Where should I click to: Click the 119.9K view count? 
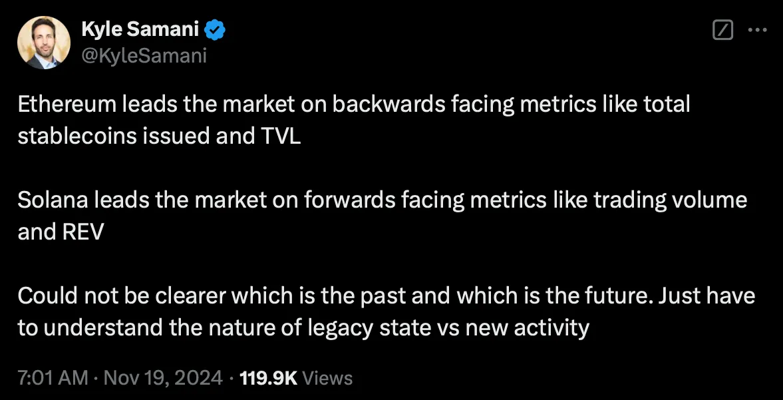pyautogui.click(x=268, y=378)
